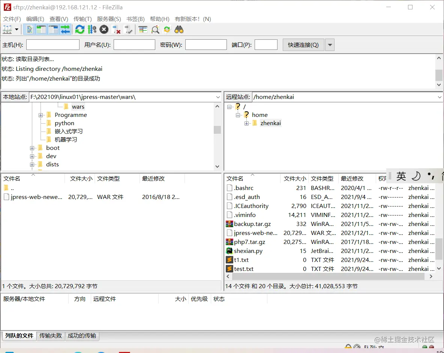The height and width of the screenshot is (353, 444).
Task: Sort remote list by 文件大小 column
Action: coord(294,178)
